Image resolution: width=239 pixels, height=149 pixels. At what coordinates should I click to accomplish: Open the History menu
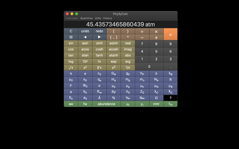[x=107, y=18]
